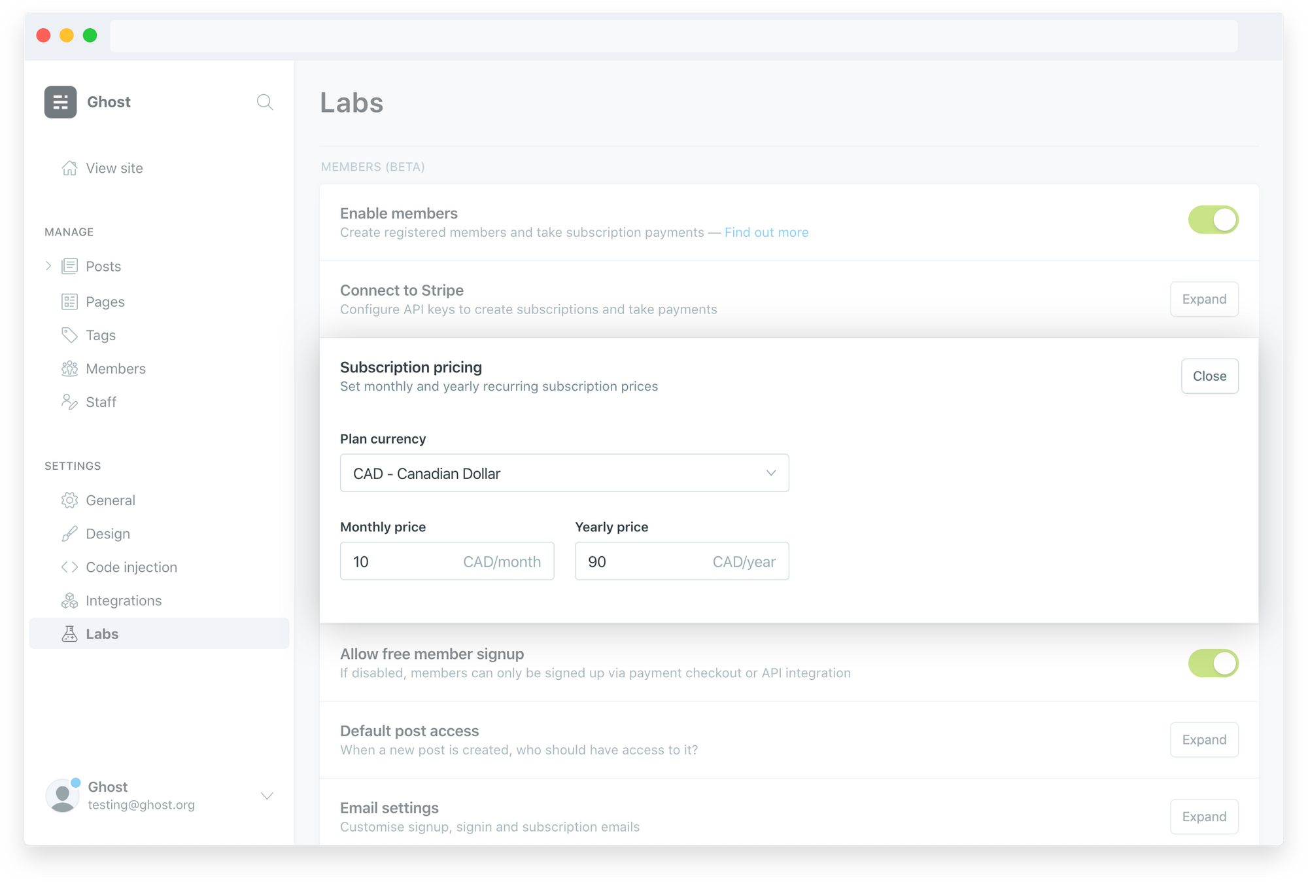Close the Subscription pricing panel
Viewport: 1308px width, 882px height.
click(x=1209, y=376)
